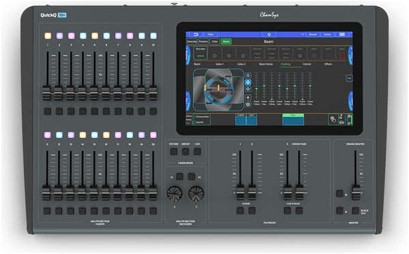This screenshot has width=409, height=254.
Task: Tap the circular shutter framing preview
Action: pos(218,89)
